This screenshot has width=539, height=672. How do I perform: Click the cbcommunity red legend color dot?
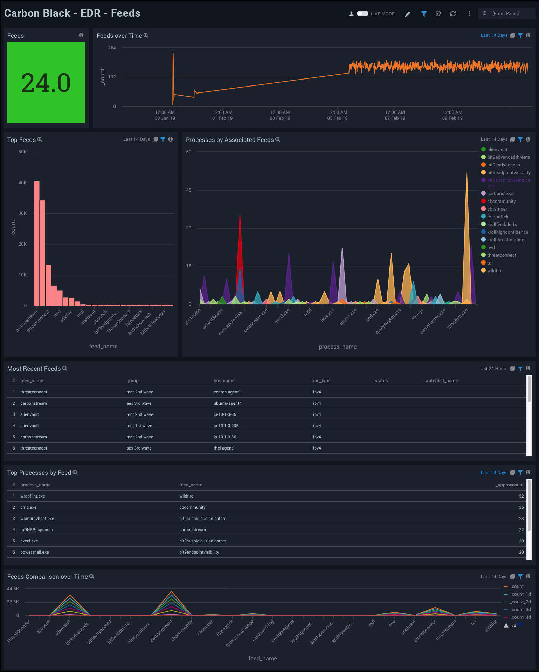[x=483, y=201]
